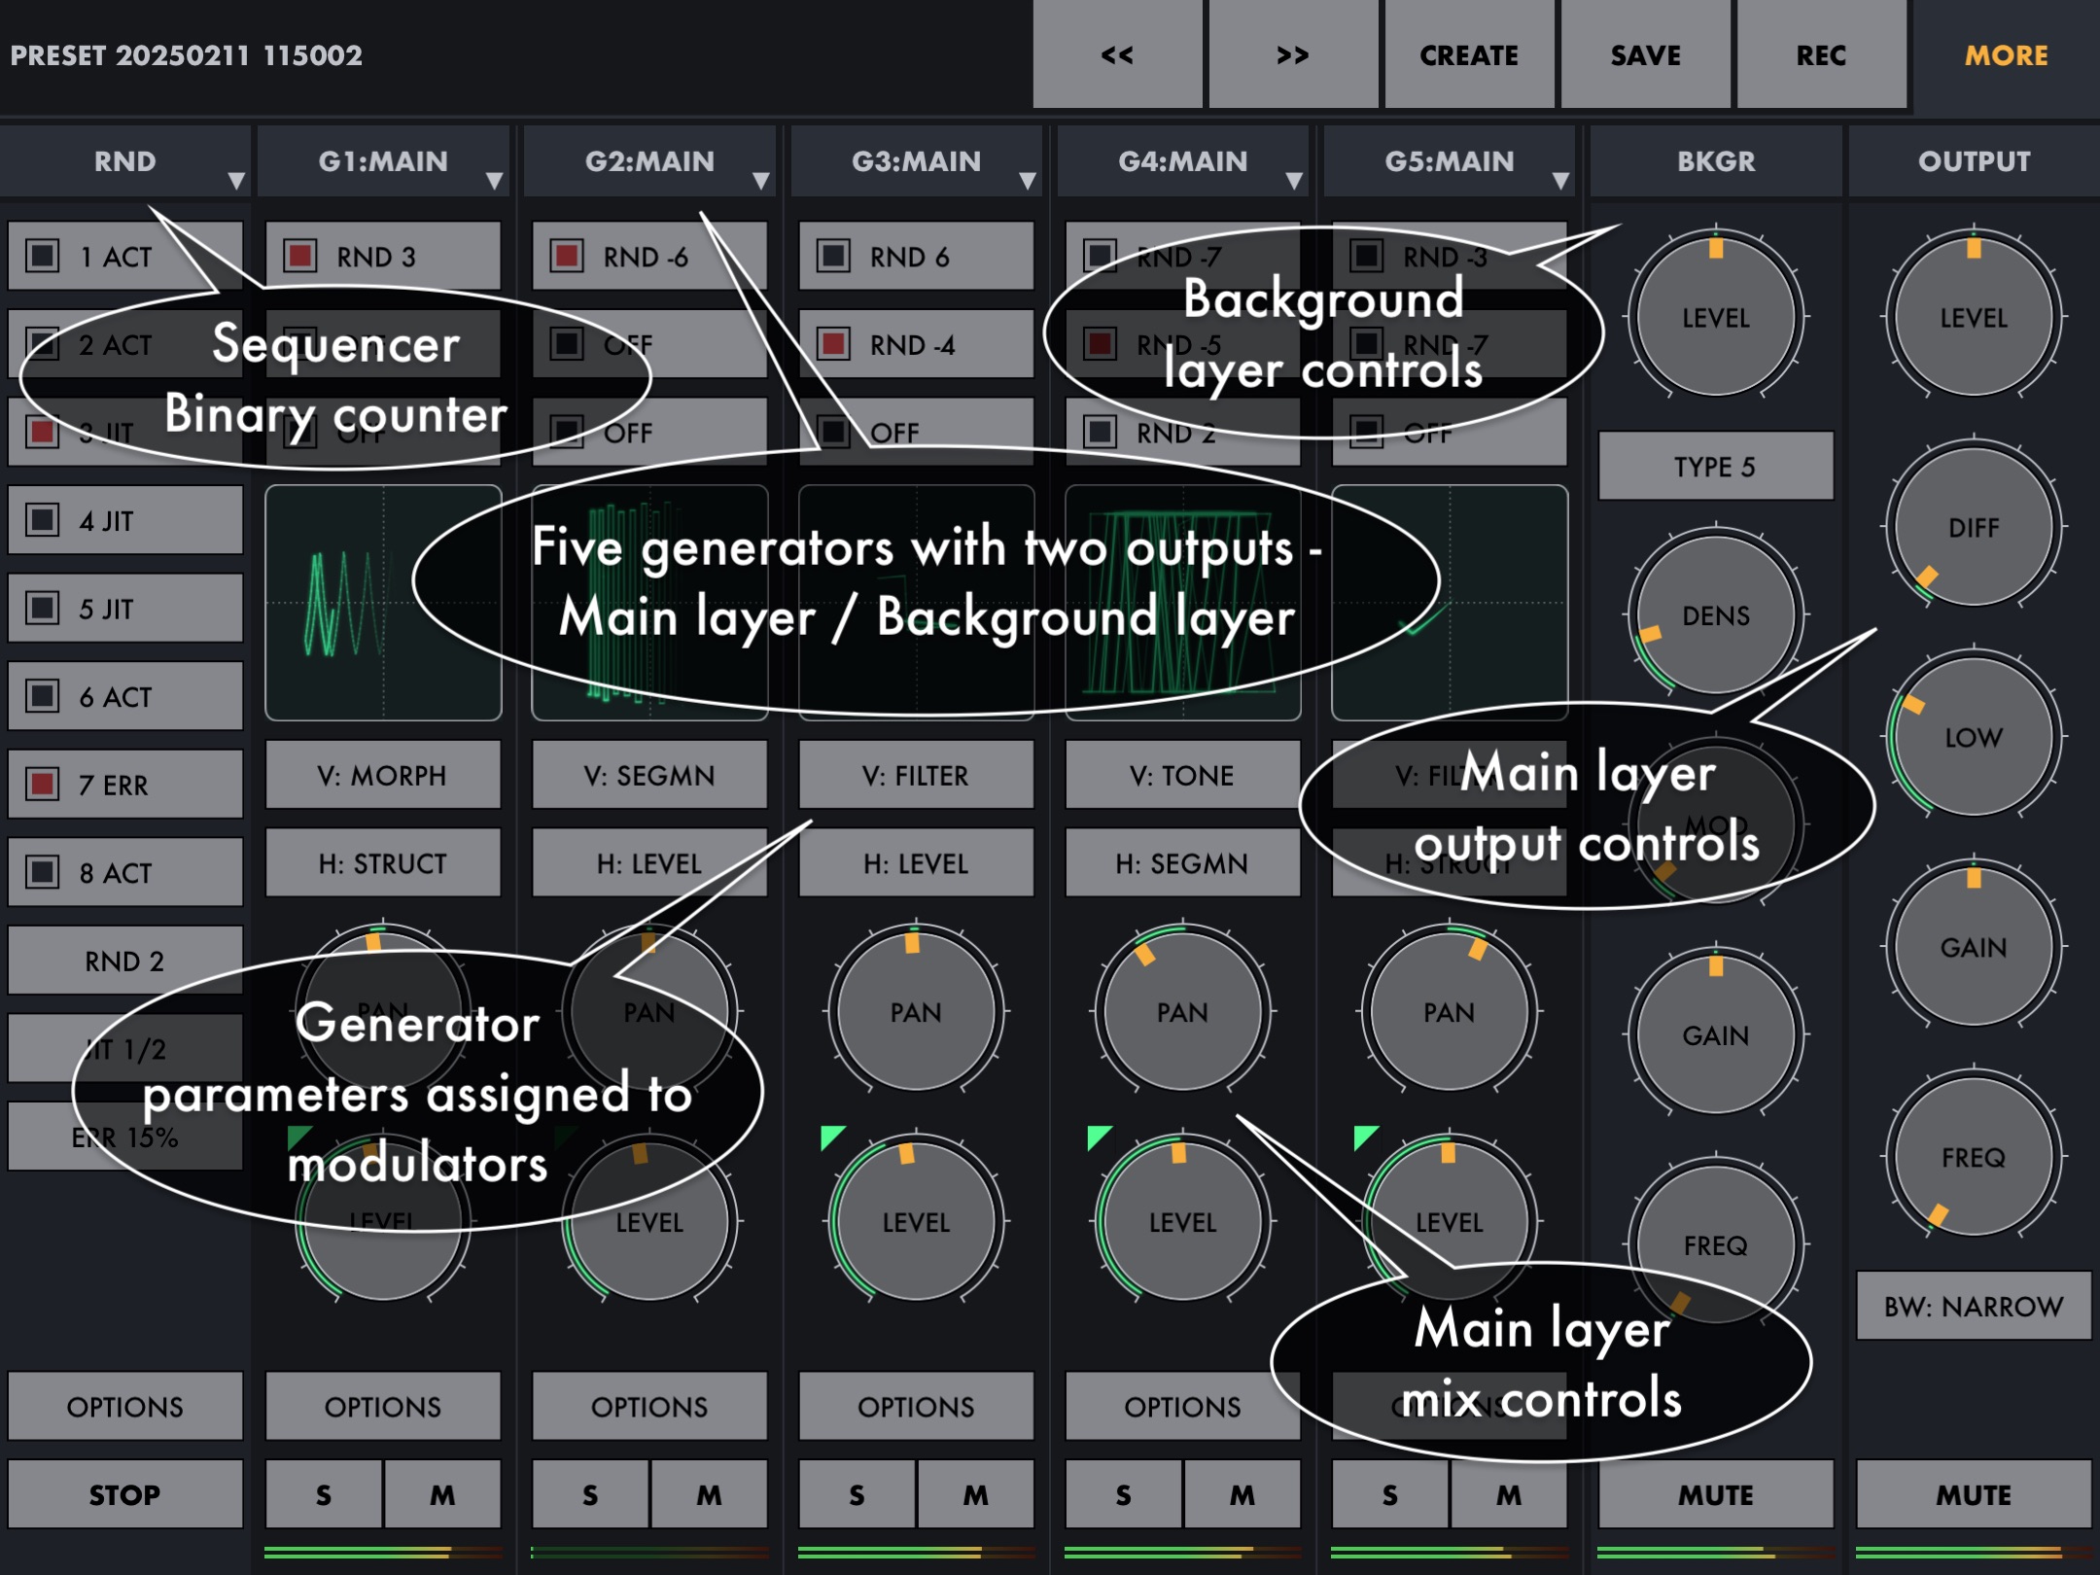
Task: Adjust the G5 PAN knob
Action: (x=1449, y=1011)
